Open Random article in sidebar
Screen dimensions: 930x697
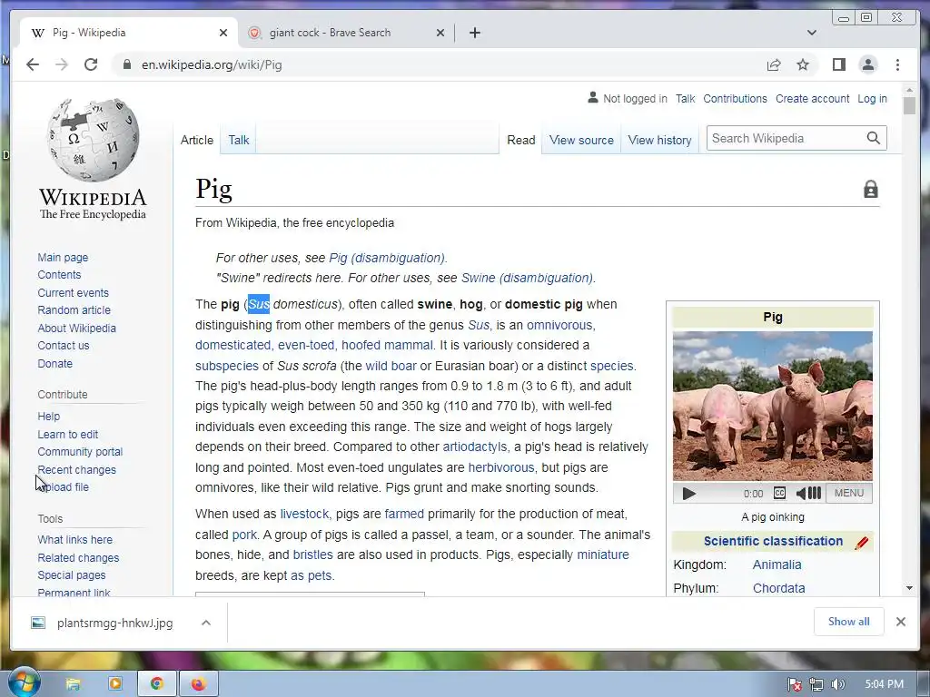pyautogui.click(x=74, y=310)
